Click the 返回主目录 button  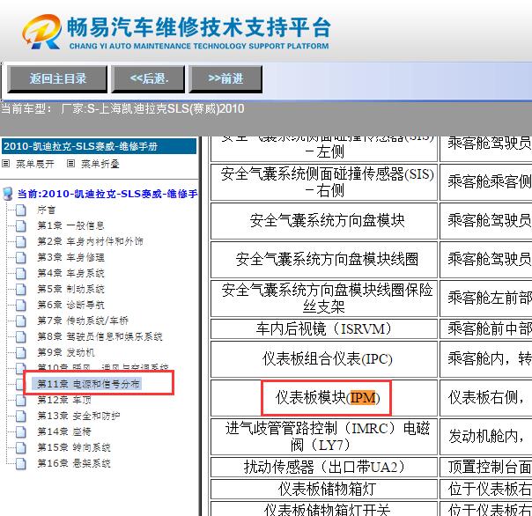click(57, 78)
